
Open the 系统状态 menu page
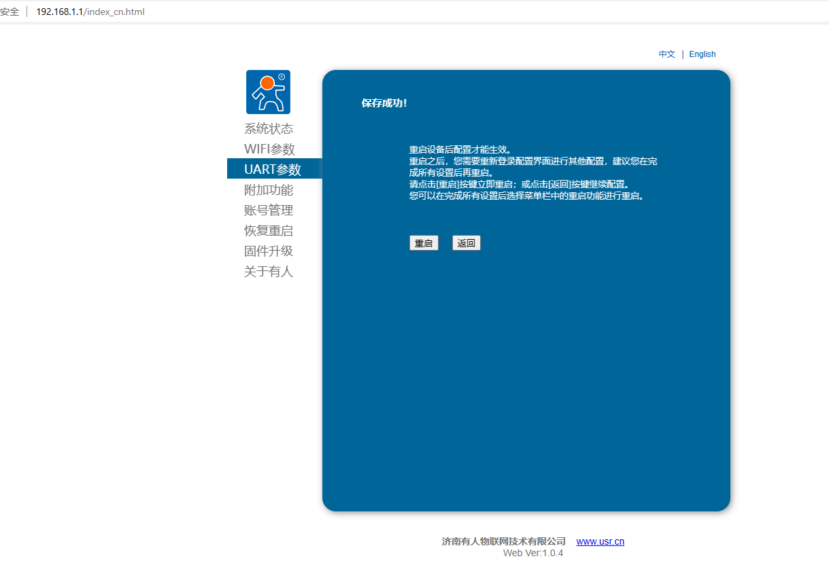[x=269, y=128]
